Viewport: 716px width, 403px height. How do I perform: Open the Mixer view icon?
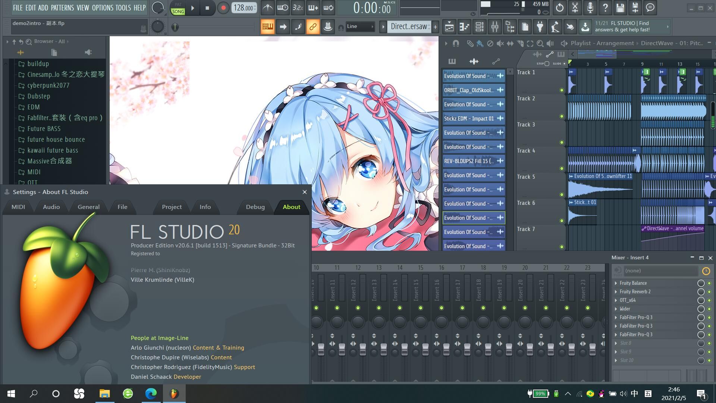[x=495, y=26]
